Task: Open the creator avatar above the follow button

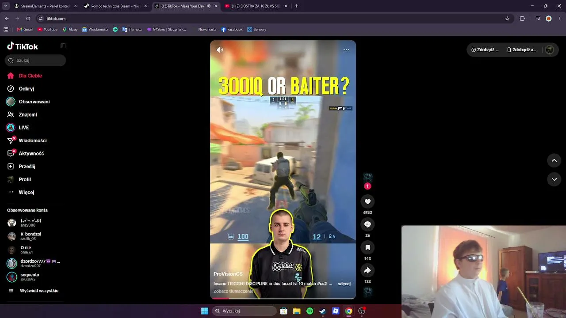Action: [x=367, y=177]
